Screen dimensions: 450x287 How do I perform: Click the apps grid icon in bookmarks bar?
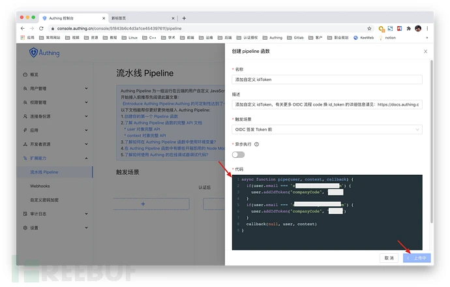23,38
